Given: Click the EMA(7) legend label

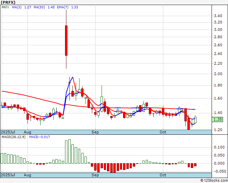Looking at the screenshot, I should click(x=63, y=7).
